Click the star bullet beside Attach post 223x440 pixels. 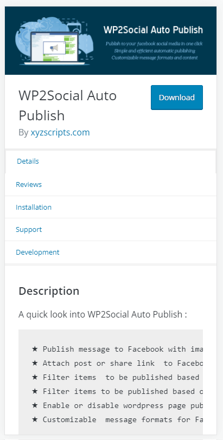pos(35,363)
